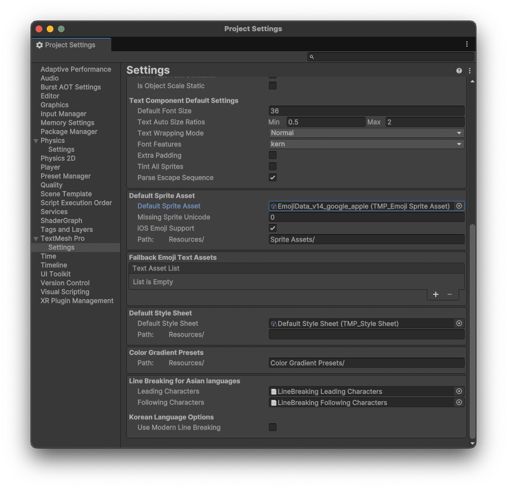Open object picker for Following Characters
This screenshot has height=489, width=507.
point(459,402)
